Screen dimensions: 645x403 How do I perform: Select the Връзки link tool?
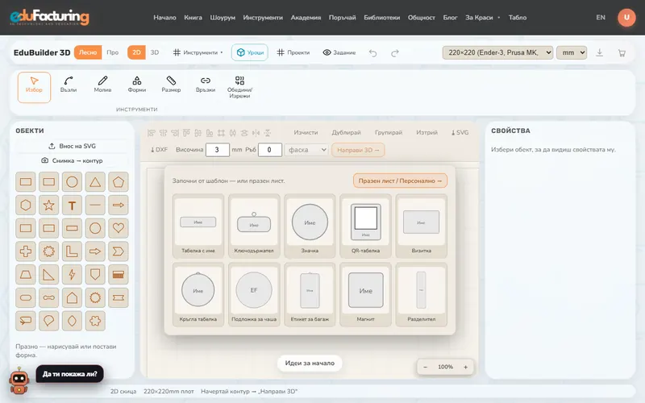coord(206,85)
